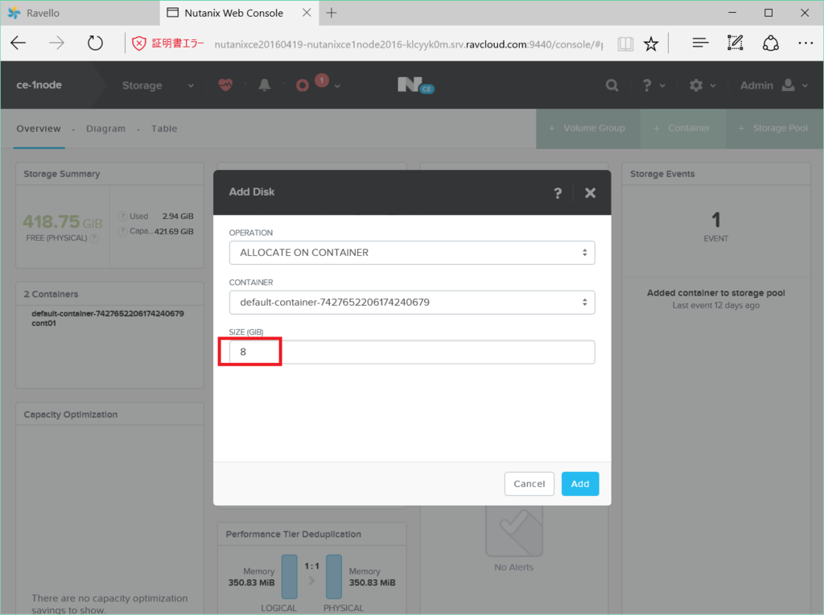Add page to favorites star icon
The width and height of the screenshot is (824, 615).
tap(651, 43)
